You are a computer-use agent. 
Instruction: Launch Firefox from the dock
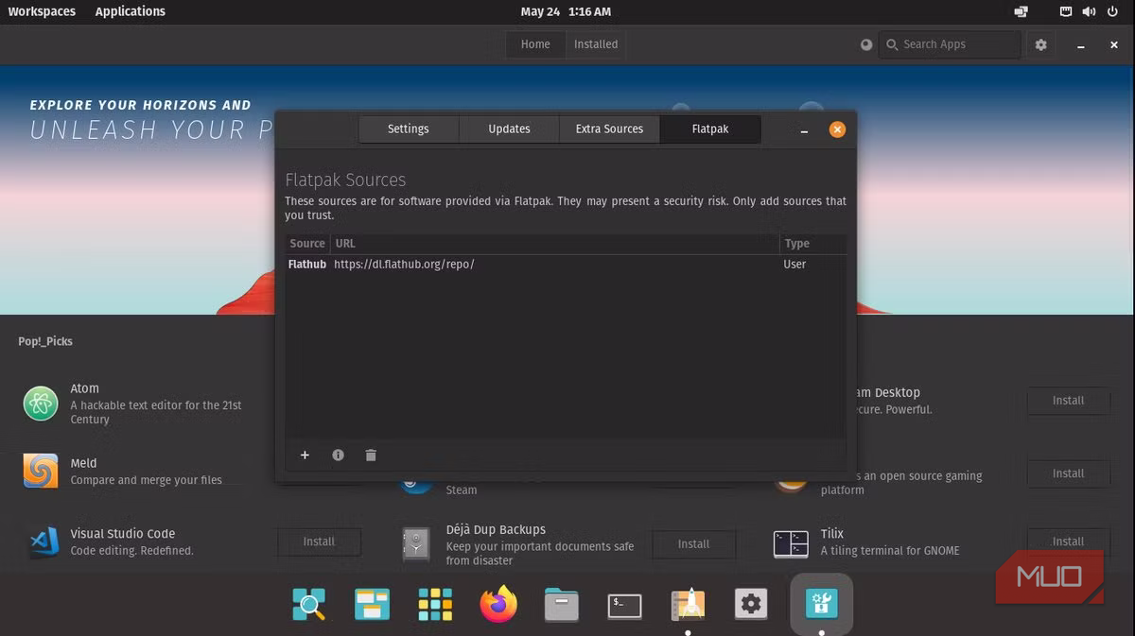click(498, 604)
